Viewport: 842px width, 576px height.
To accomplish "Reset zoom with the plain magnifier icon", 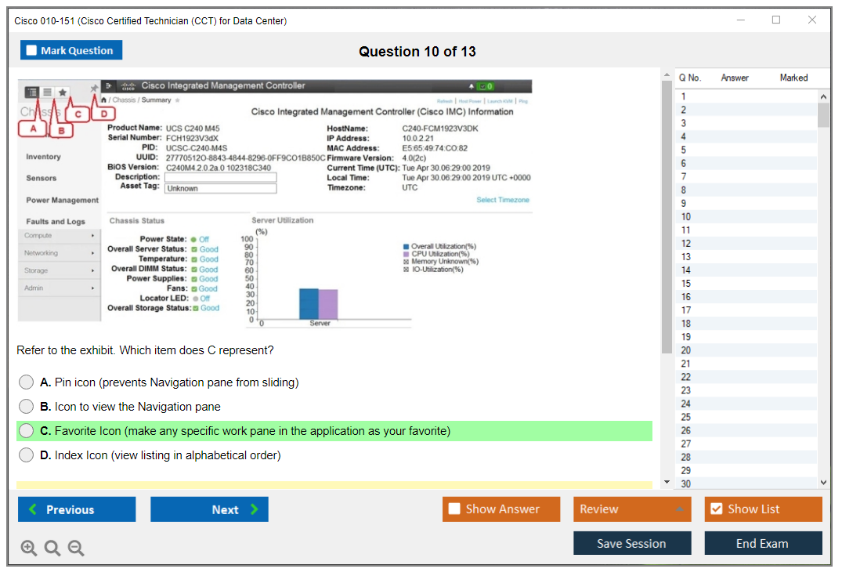I will [52, 549].
